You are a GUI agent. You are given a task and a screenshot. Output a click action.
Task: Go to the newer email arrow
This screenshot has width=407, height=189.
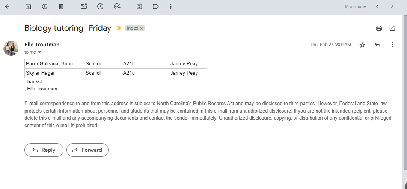click(x=377, y=6)
